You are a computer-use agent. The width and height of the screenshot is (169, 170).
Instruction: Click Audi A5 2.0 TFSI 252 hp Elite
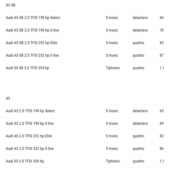click(x=29, y=136)
